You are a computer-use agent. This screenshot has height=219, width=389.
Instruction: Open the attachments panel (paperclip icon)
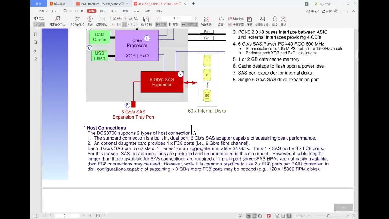point(35,50)
